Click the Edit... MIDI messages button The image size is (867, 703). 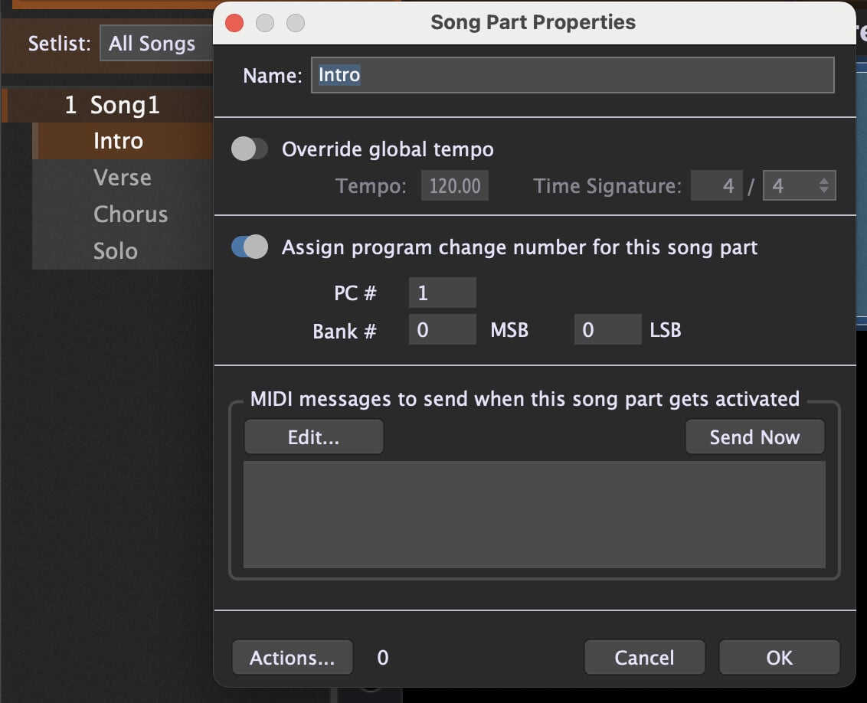click(x=313, y=437)
